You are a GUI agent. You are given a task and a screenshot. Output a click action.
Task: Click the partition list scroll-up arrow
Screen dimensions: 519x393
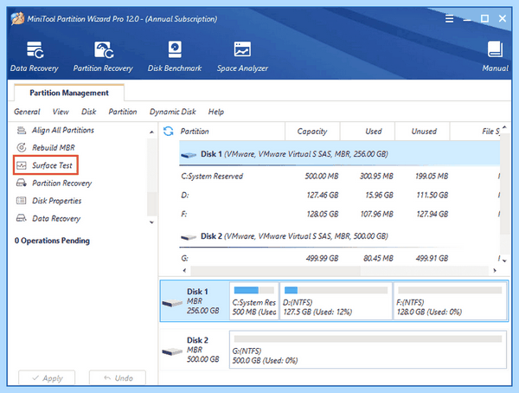tap(504, 127)
